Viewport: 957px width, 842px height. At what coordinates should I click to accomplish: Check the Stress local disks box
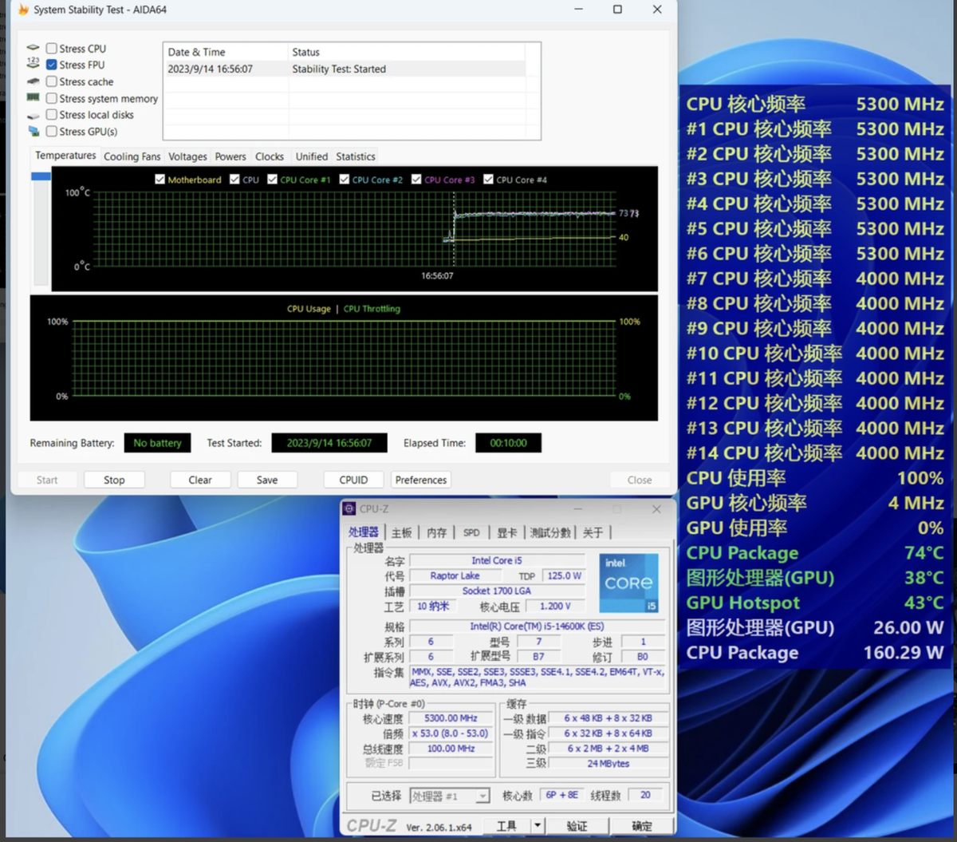click(x=52, y=115)
